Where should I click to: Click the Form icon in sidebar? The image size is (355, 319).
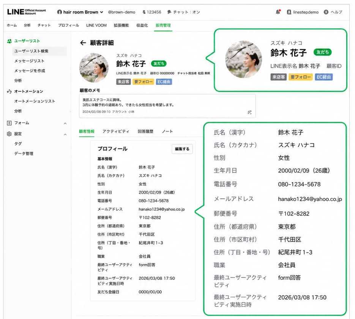(9, 123)
